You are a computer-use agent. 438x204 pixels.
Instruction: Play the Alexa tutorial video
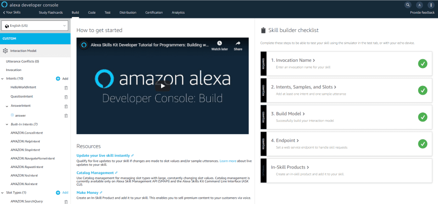pos(163,86)
